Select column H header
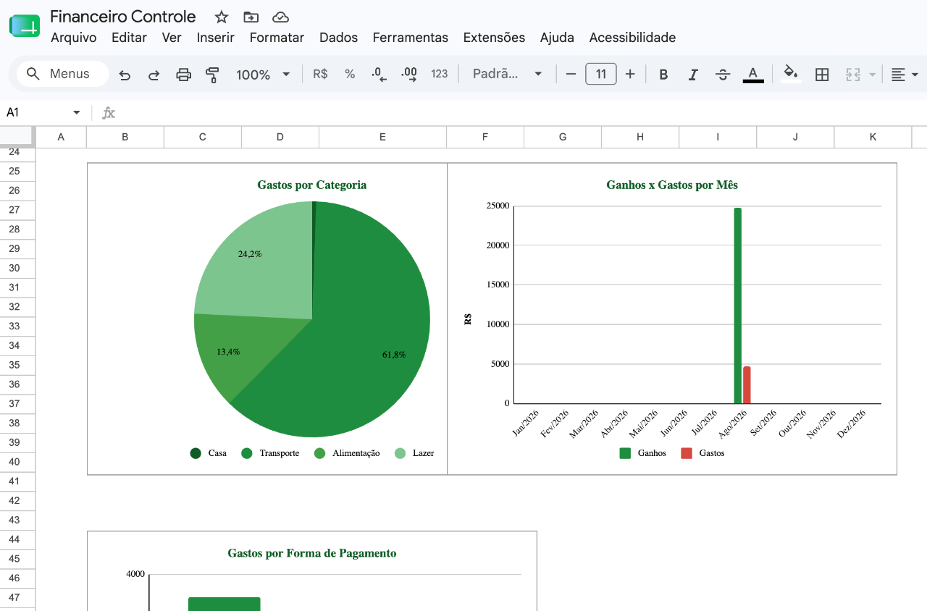This screenshot has width=927, height=611. [640, 137]
